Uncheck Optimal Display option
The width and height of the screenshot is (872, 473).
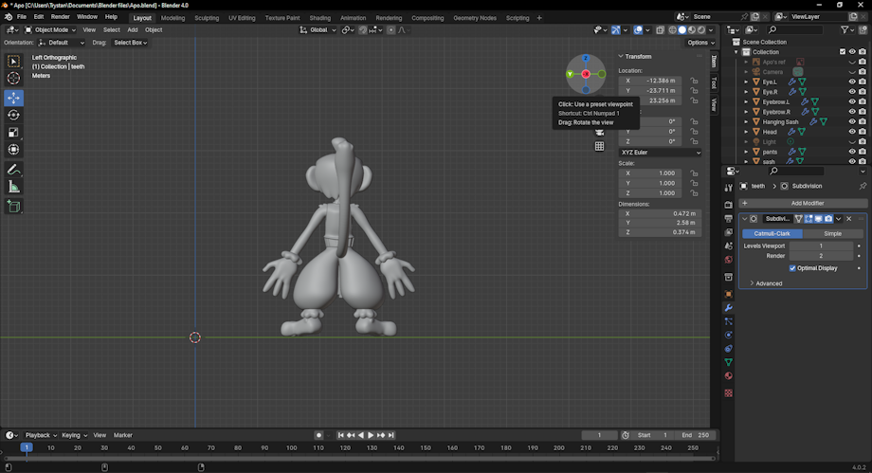tap(792, 268)
